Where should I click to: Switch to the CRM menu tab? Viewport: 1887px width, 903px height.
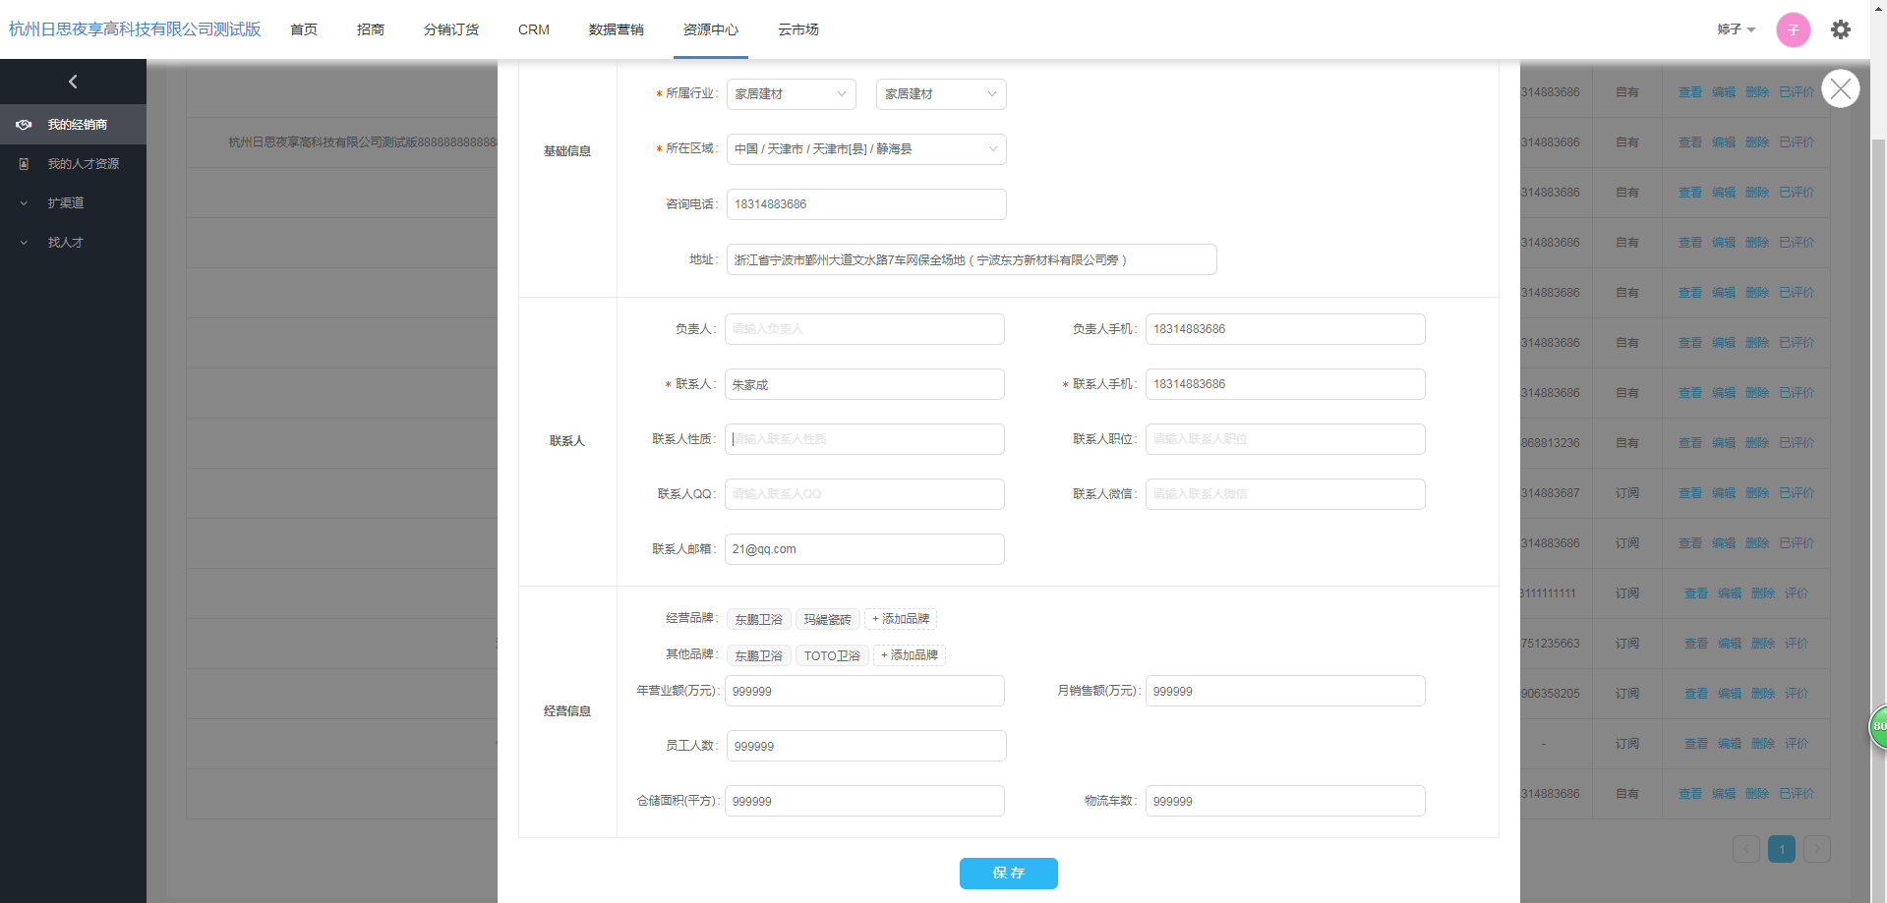(x=533, y=29)
